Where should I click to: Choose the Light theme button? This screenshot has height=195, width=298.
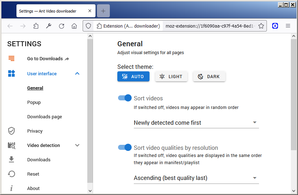click(171, 77)
